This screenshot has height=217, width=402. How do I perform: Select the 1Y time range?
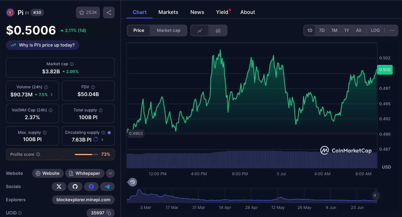(347, 30)
